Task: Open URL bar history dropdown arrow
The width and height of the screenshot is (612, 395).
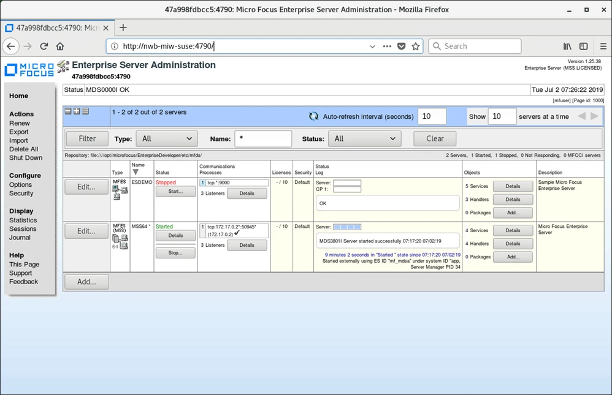Action: click(x=372, y=47)
